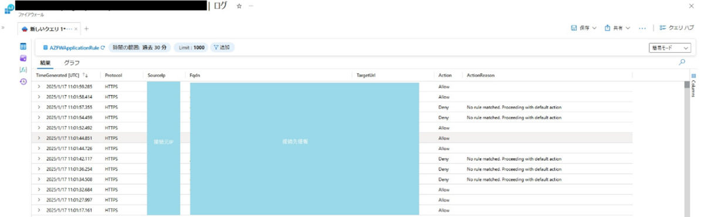This screenshot has height=217, width=704.
Task: Click the Action column header
Action: pyautogui.click(x=445, y=75)
